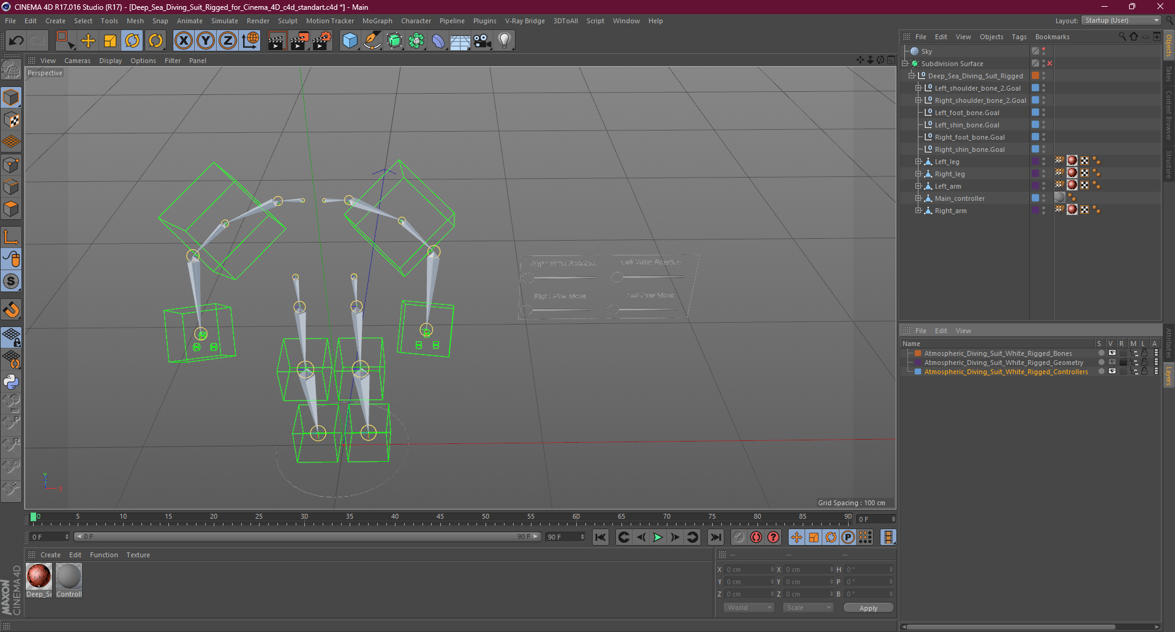Expand the Main_controller object
Viewport: 1175px width, 632px height.
(918, 198)
